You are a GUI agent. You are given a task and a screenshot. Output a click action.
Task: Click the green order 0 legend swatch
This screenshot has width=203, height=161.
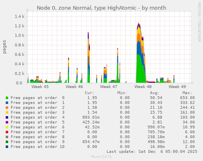(x=7, y=98)
